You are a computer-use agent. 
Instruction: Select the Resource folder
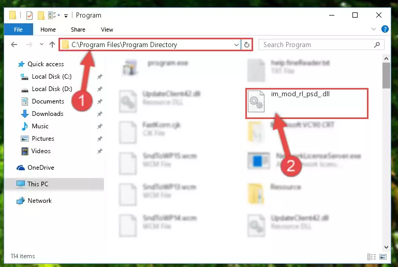[x=275, y=194]
